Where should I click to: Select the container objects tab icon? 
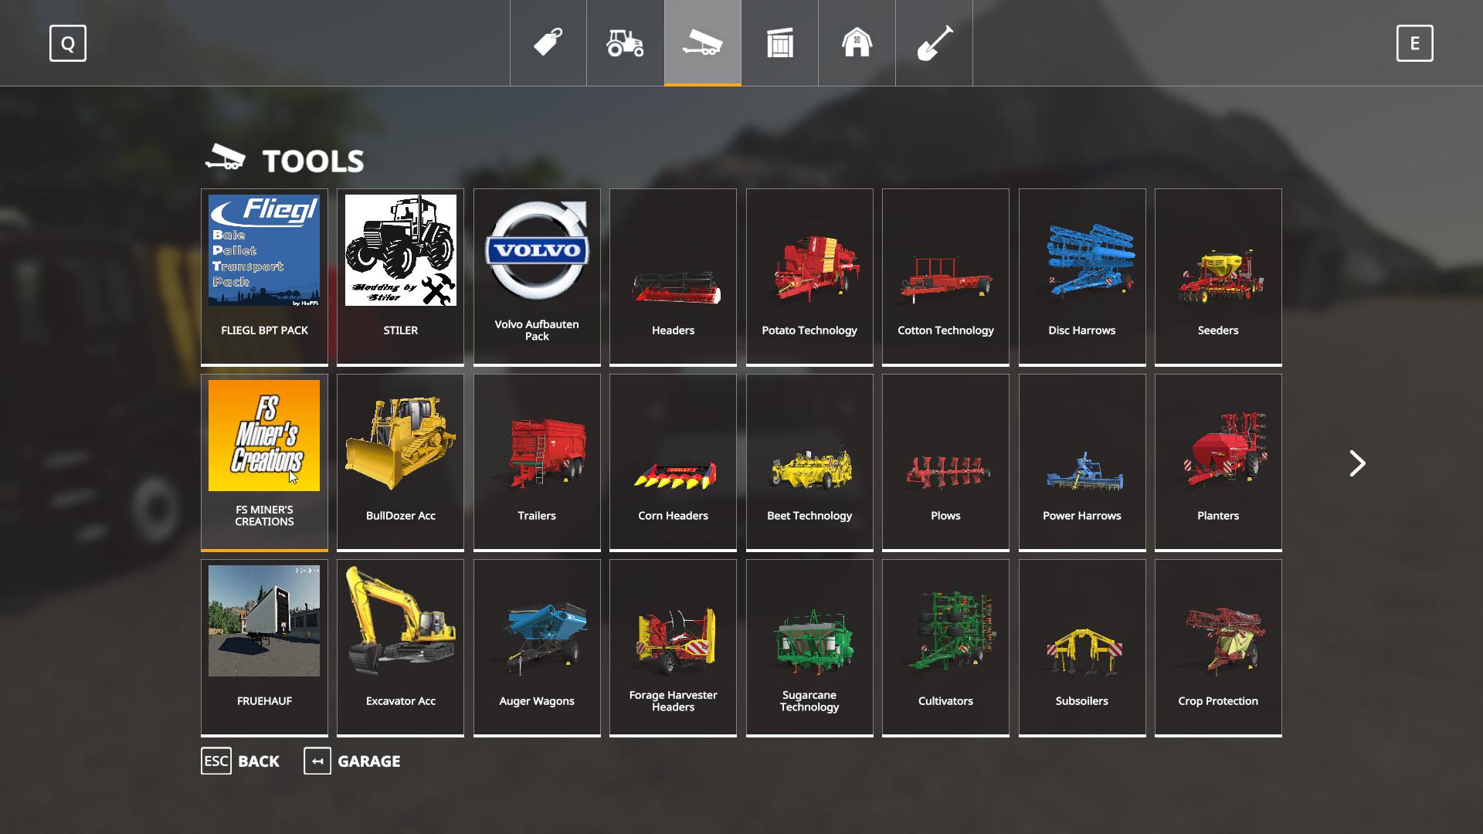tap(779, 42)
